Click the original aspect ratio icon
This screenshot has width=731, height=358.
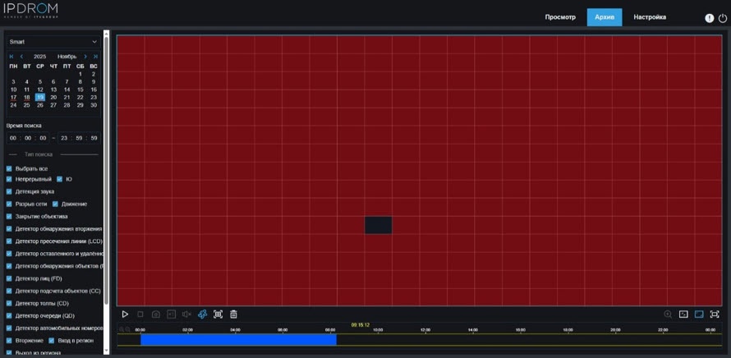click(683, 314)
